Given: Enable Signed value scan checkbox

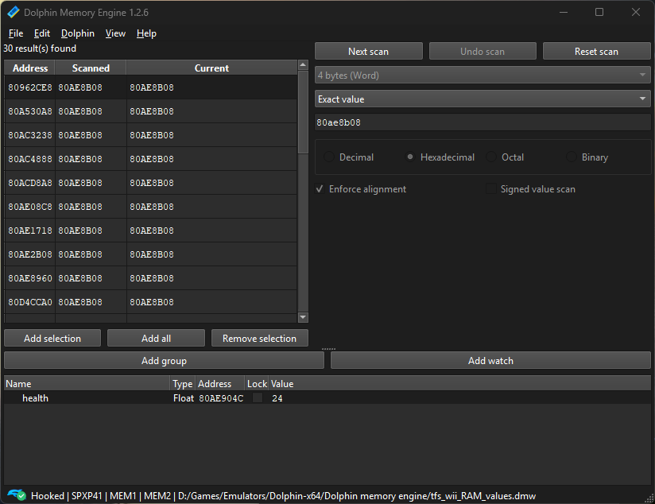Looking at the screenshot, I should click(491, 189).
